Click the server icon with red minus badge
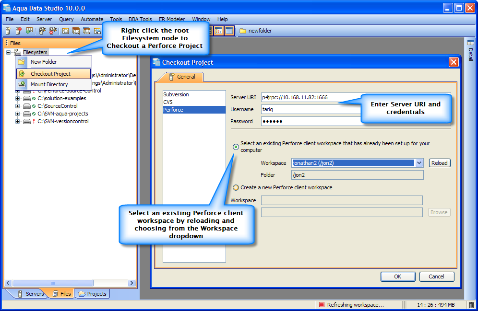Screen dimensions: 478x311 pos(19,31)
